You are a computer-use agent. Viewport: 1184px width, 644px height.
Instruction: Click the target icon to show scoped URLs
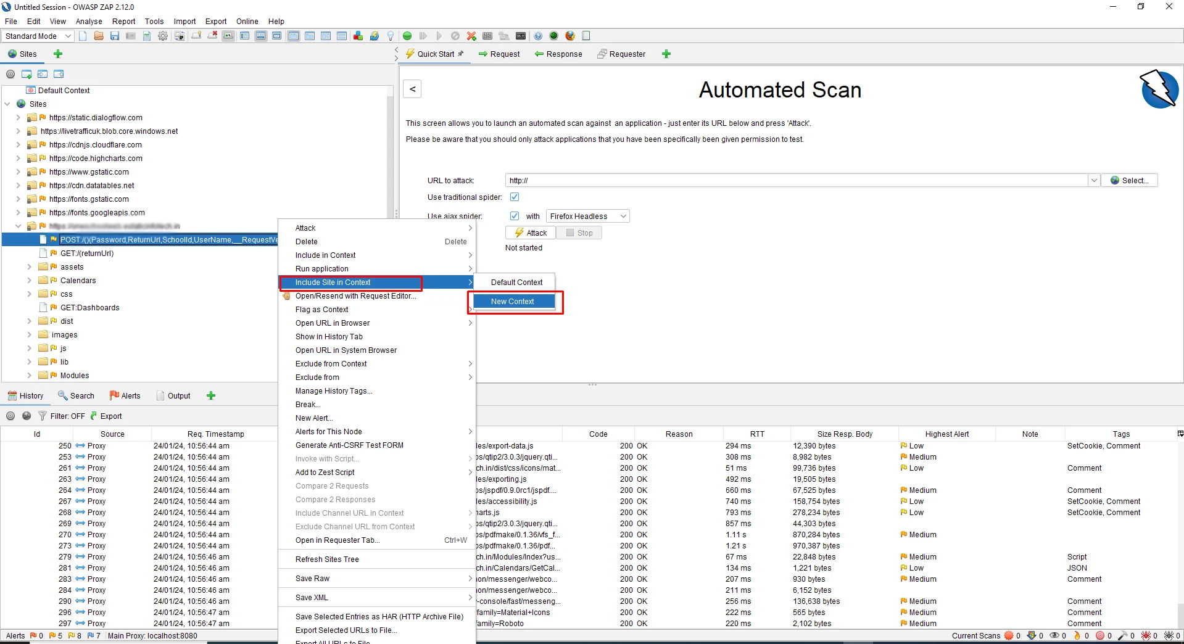coord(10,74)
